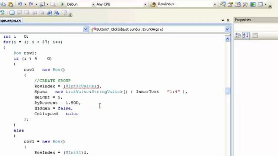Click on the Height = 5 line
The image size is (278, 156).
pos(48,97)
